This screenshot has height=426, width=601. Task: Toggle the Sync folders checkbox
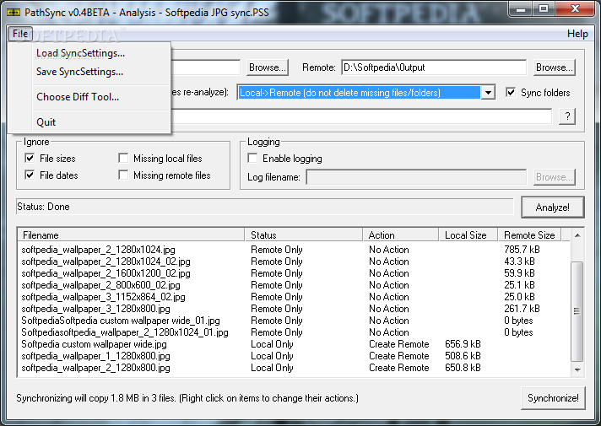point(511,92)
